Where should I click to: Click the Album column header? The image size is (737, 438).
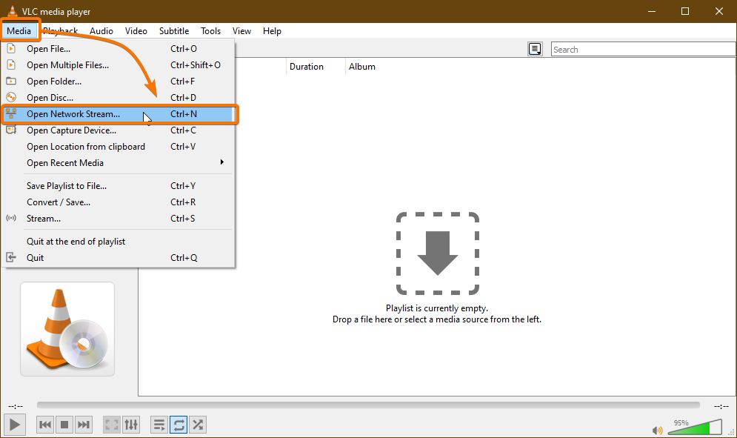[362, 67]
